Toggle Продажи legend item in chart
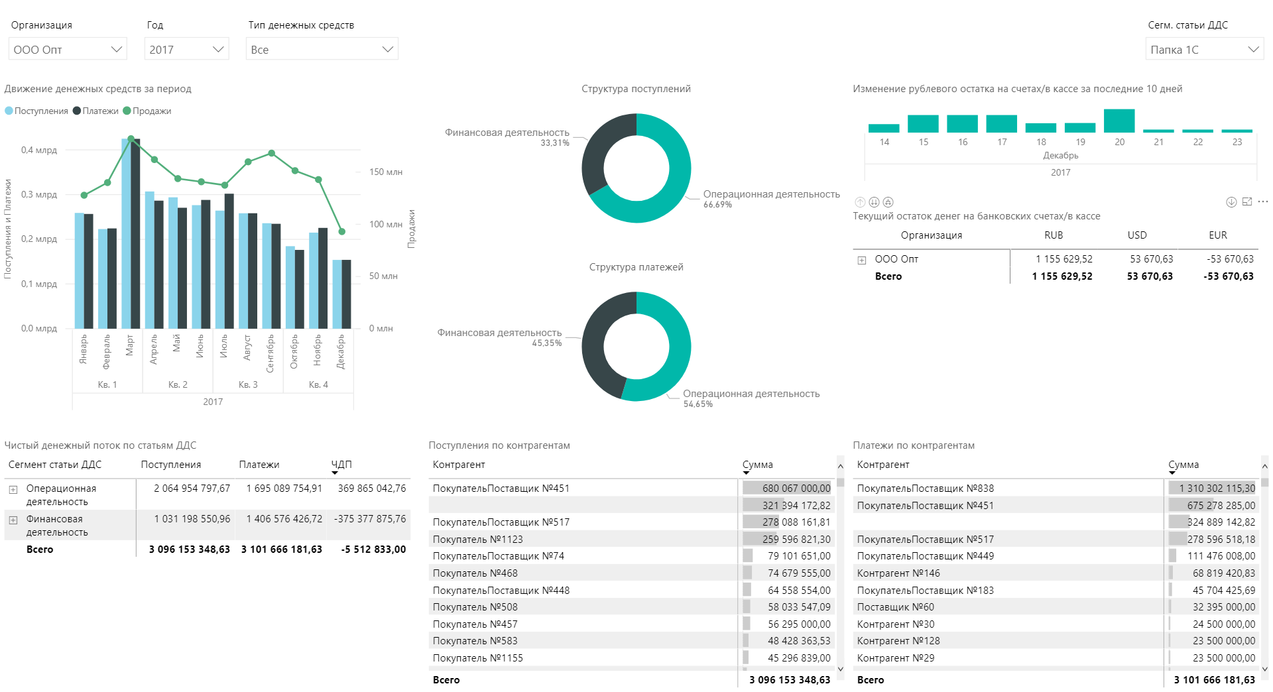Screen dimensions: 1273x692 147,111
